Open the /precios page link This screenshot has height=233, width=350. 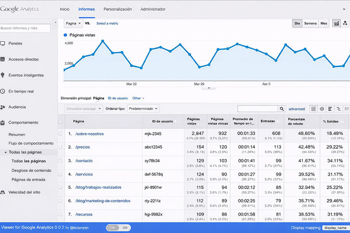[x=83, y=147]
